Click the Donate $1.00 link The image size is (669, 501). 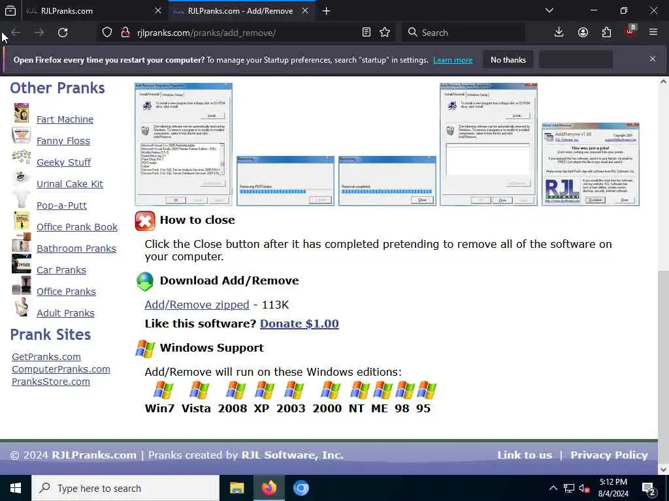299,324
